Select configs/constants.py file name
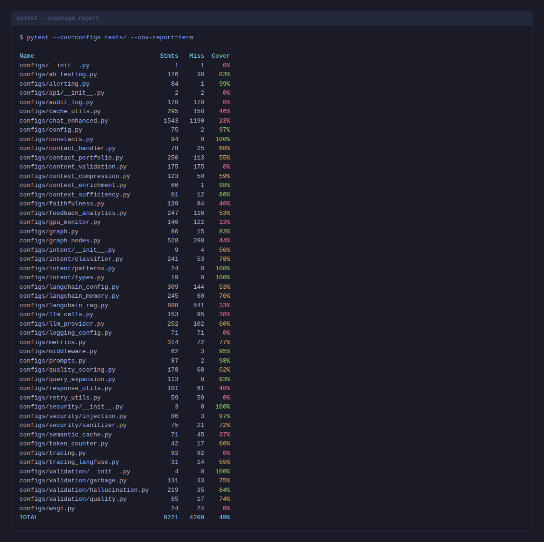The height and width of the screenshot is (542, 544). (56, 139)
